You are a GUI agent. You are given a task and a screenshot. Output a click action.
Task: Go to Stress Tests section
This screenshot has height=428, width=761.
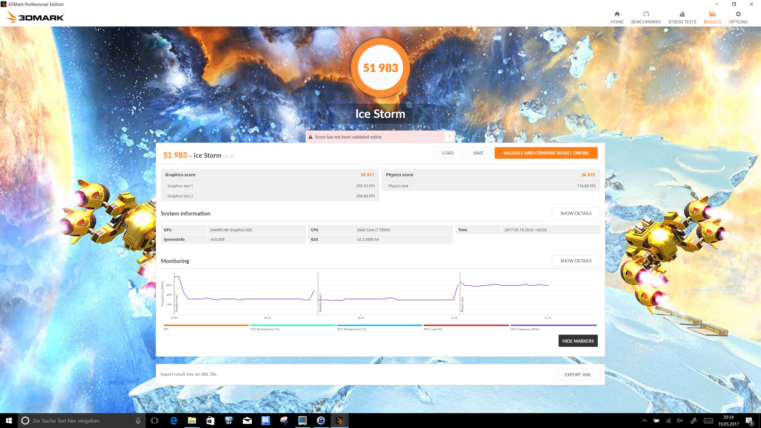(x=682, y=17)
